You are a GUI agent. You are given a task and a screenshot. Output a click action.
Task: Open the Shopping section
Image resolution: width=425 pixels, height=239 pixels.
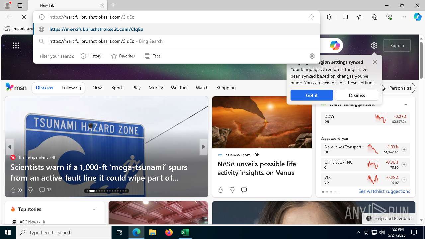(226, 88)
